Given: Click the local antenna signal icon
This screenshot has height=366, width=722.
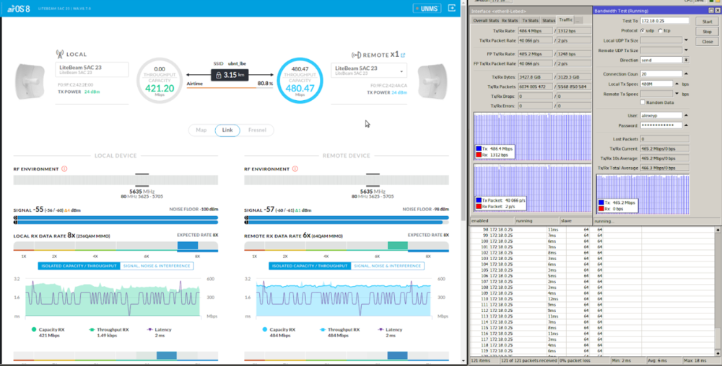Looking at the screenshot, I should click(x=60, y=54).
